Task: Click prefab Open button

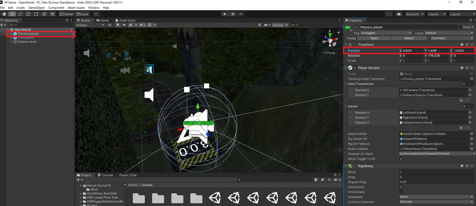Action: [x=374, y=38]
